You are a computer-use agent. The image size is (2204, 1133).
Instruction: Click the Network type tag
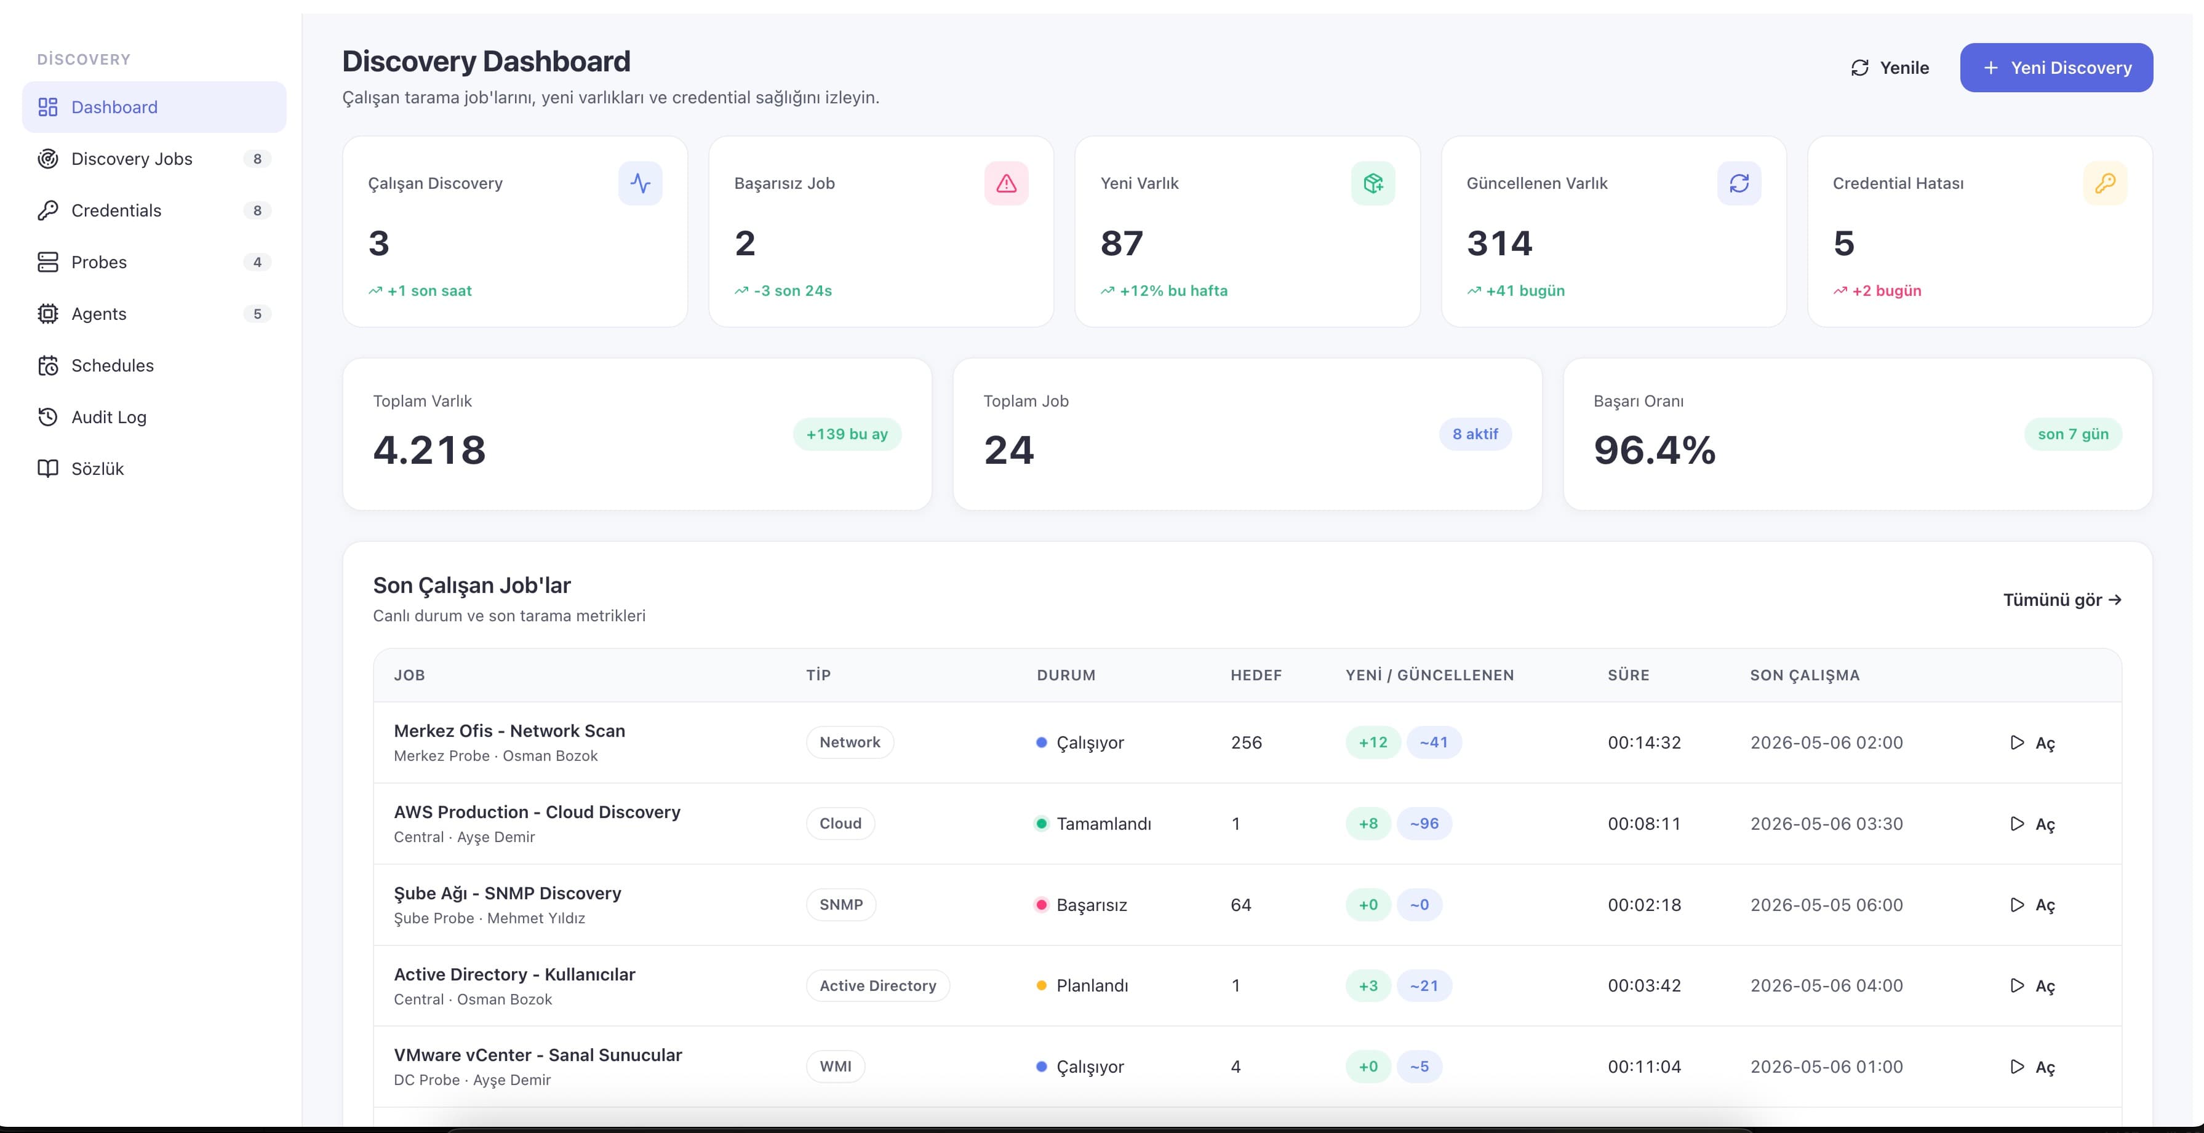850,742
